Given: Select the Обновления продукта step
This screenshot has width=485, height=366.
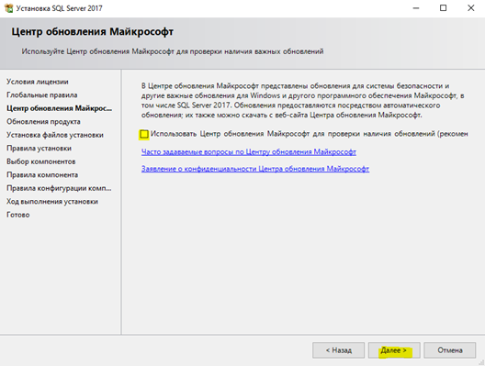Looking at the screenshot, I should point(43,122).
